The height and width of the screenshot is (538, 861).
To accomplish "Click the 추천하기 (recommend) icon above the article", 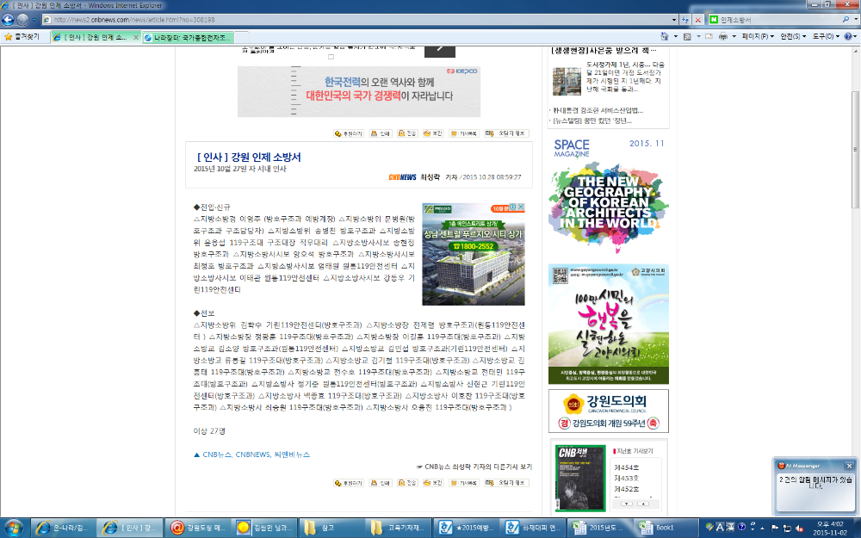I will (x=349, y=134).
